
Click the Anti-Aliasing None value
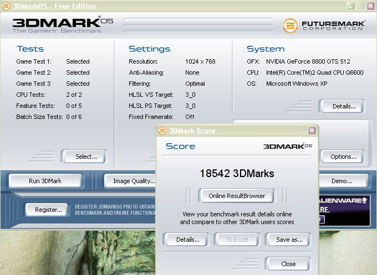tap(192, 72)
